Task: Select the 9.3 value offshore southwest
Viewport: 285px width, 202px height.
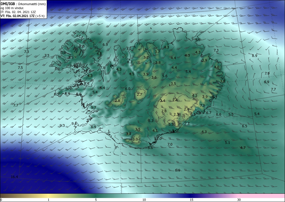Action: click(62, 126)
